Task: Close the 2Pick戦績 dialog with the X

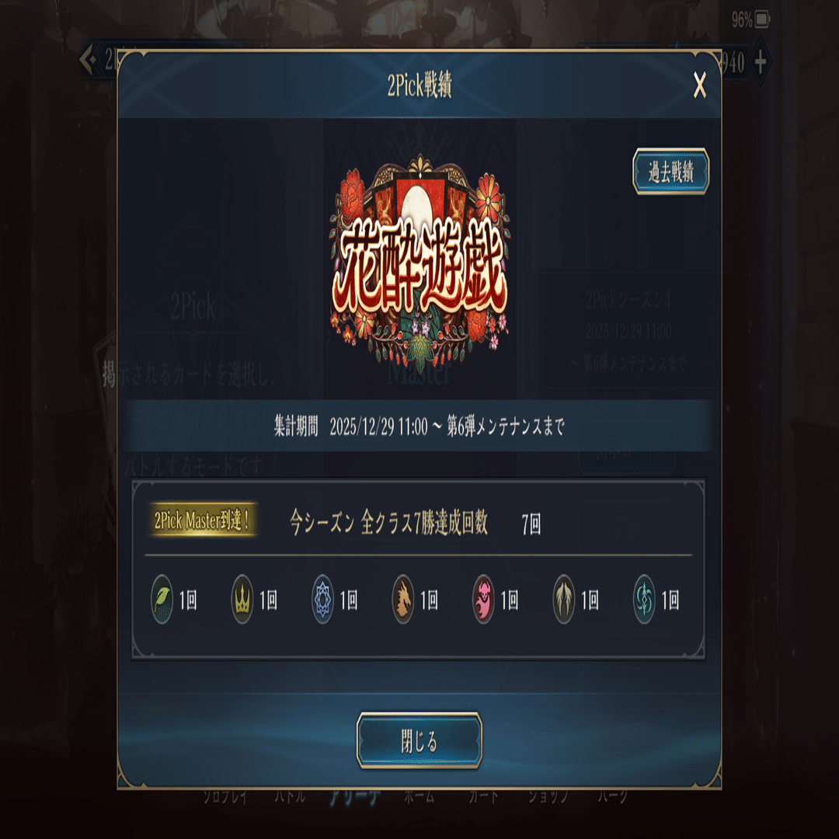Action: (699, 85)
